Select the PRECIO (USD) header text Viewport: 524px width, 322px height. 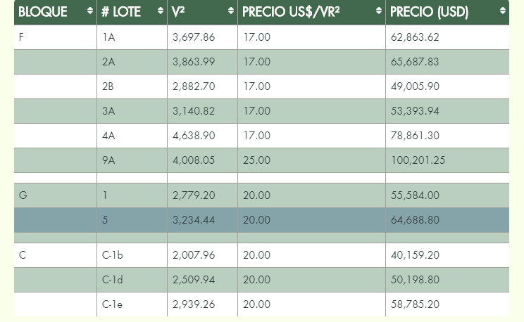429,12
